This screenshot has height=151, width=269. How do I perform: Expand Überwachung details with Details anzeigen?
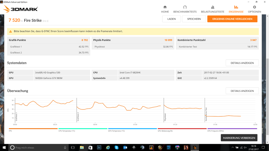point(242,91)
